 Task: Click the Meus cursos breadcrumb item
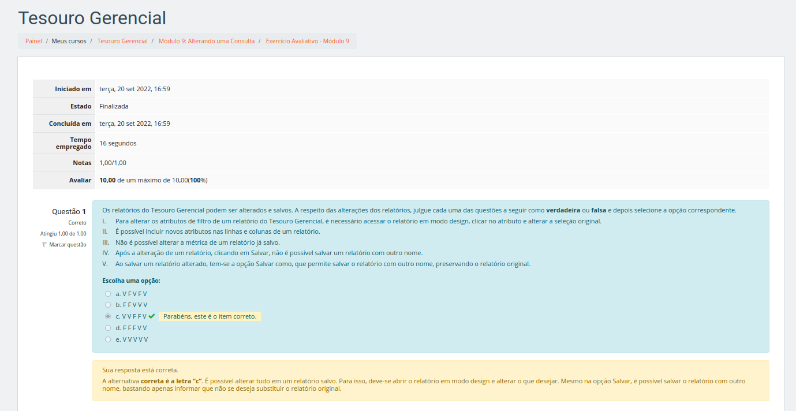[x=69, y=41]
